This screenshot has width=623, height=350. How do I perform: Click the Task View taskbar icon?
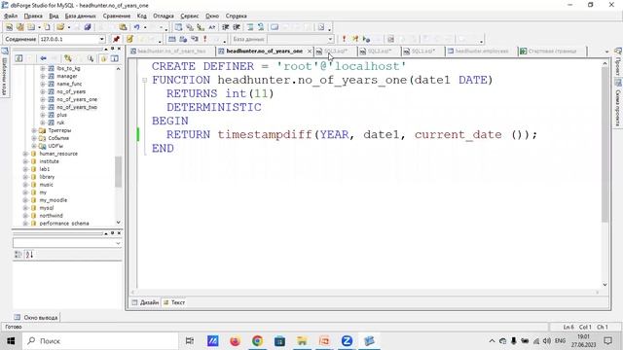pyautogui.click(x=190, y=341)
